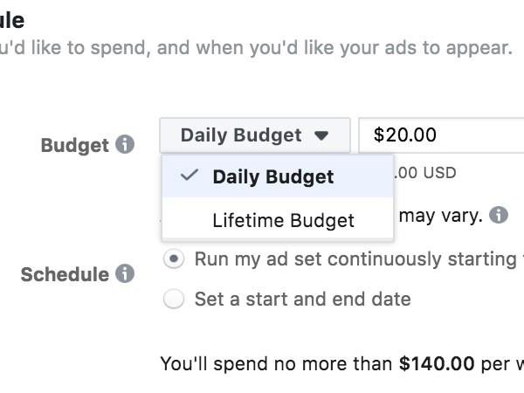Click the $140.00 weekly spend amount

pyautogui.click(x=436, y=362)
